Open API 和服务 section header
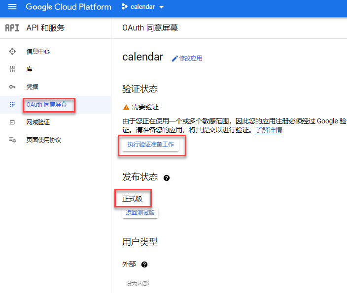 coord(45,28)
